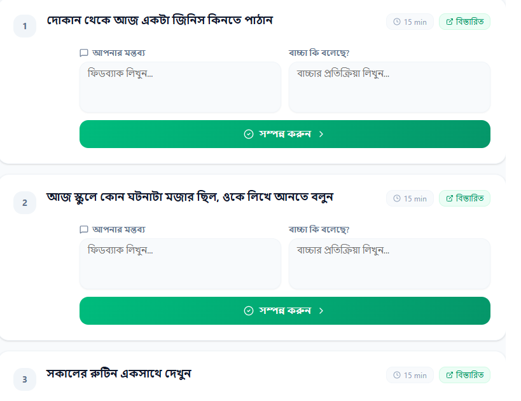Open বিস্তারিত for task 2
This screenshot has width=521, height=401.
tap(465, 198)
